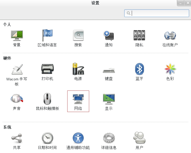This screenshot has height=153, width=191.
Task: Open 通用辅助功能 accessibility settings
Action: 78,141
